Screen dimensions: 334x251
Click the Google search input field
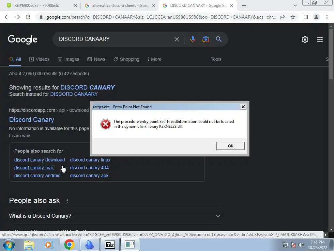click(115, 39)
